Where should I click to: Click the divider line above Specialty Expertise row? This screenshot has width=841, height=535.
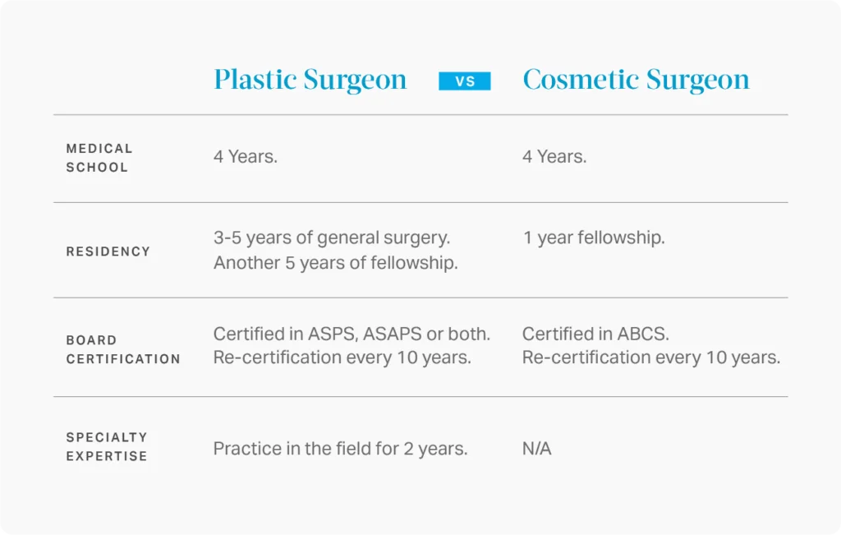pyautogui.click(x=420, y=397)
